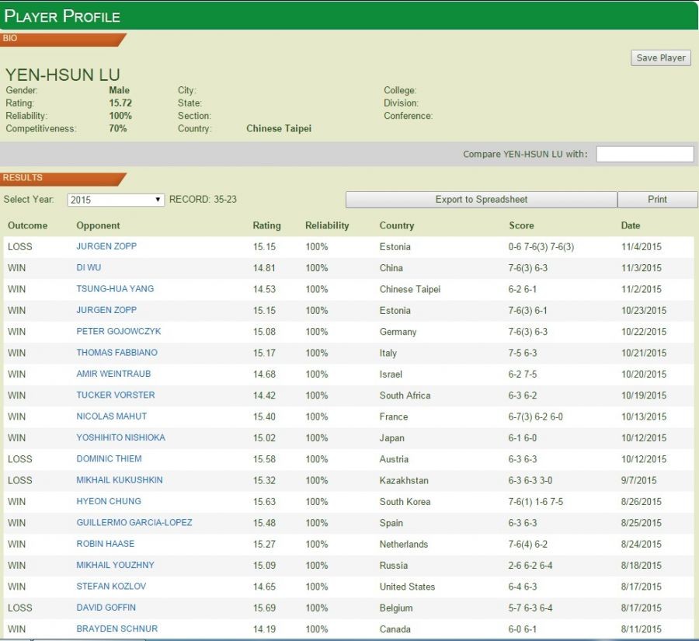The width and height of the screenshot is (699, 641).
Task: Click the Save Player button
Action: point(661,57)
